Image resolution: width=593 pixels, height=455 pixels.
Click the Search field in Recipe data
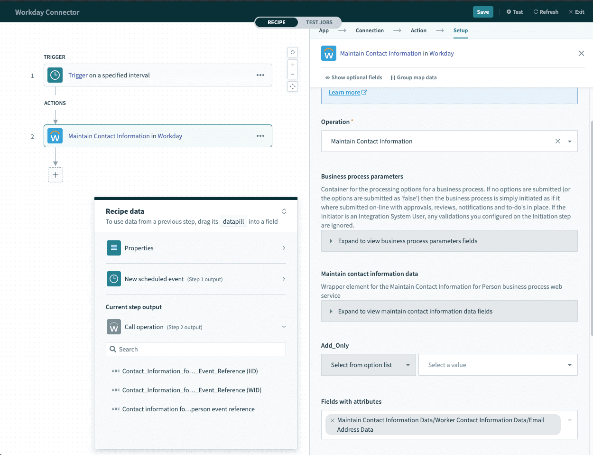click(196, 349)
